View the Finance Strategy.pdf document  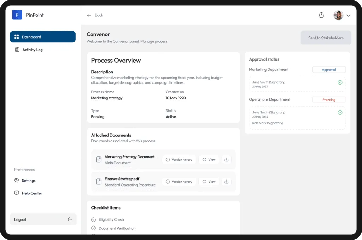click(x=209, y=182)
